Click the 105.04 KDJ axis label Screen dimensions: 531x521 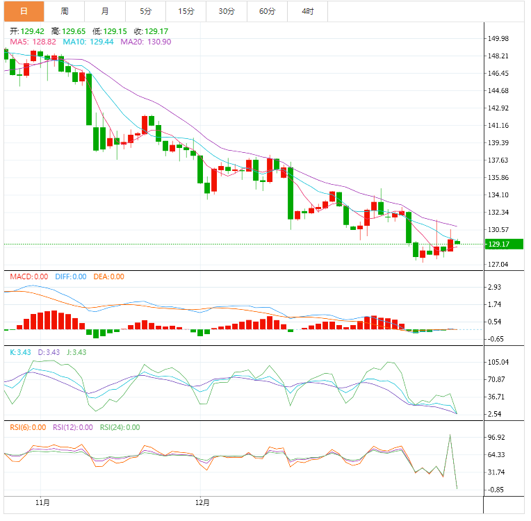498,362
